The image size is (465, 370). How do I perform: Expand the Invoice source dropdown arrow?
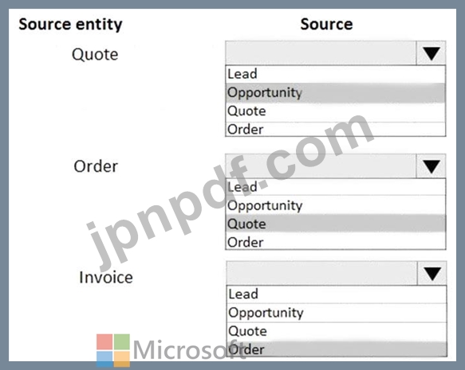coord(432,273)
